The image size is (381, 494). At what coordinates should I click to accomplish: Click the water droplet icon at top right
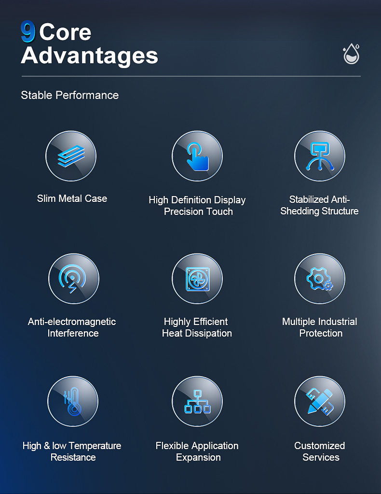[x=351, y=54]
